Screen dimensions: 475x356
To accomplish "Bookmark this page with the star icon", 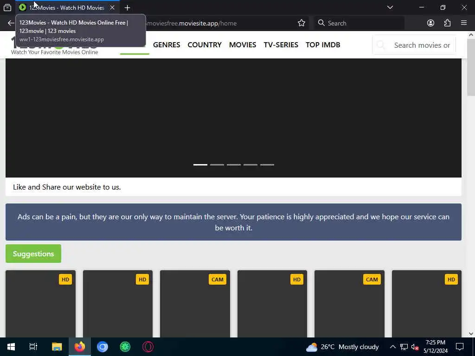I will (x=301, y=23).
